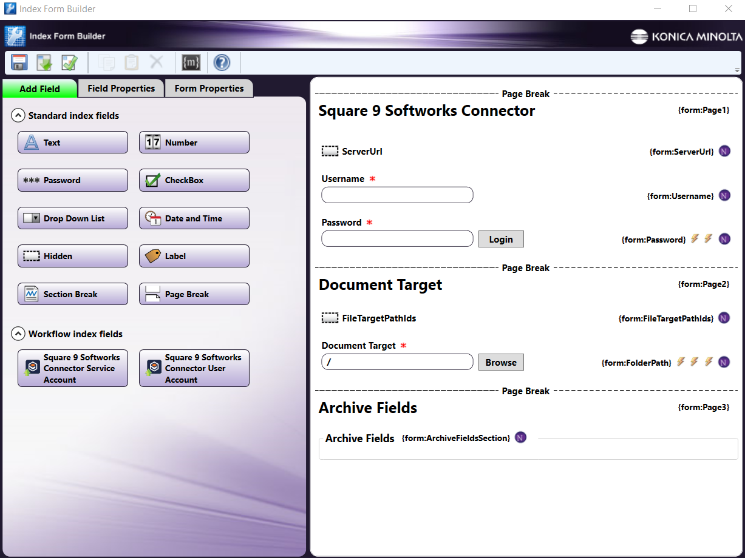Select the hidden ServerUrl field icon
745x558 pixels.
[x=330, y=151]
